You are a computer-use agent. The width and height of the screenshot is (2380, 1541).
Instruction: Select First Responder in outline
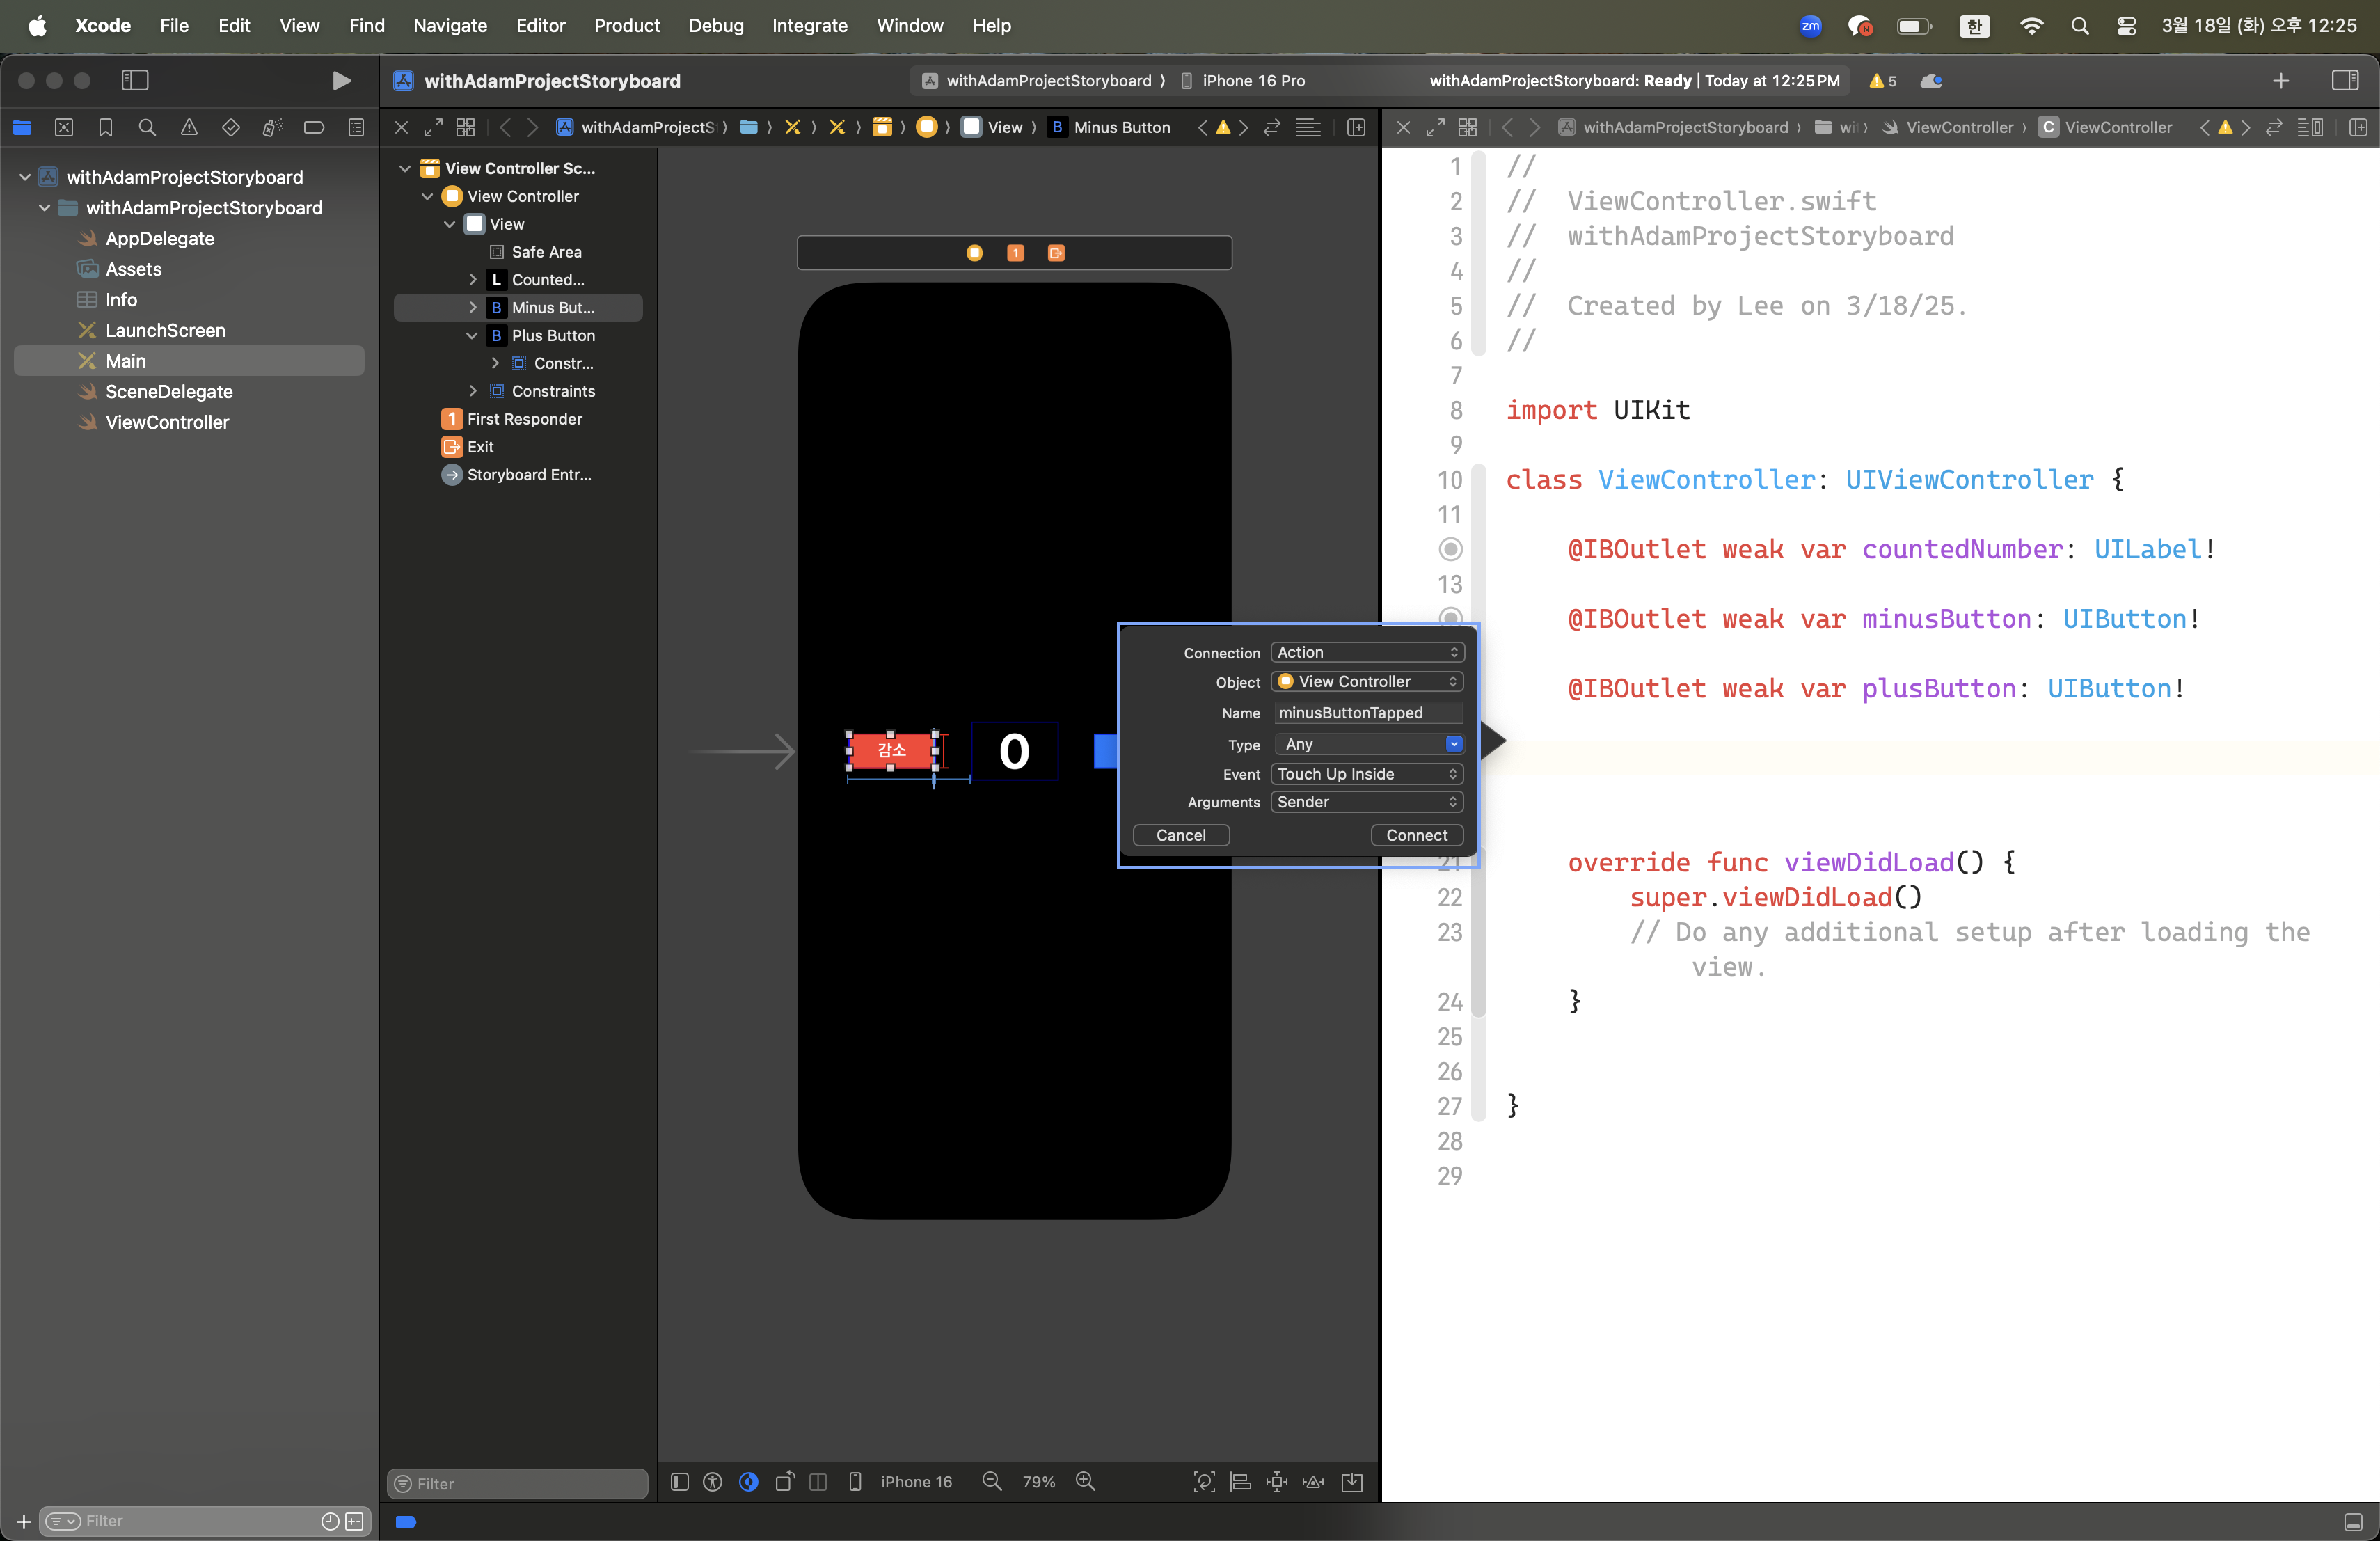pos(518,419)
